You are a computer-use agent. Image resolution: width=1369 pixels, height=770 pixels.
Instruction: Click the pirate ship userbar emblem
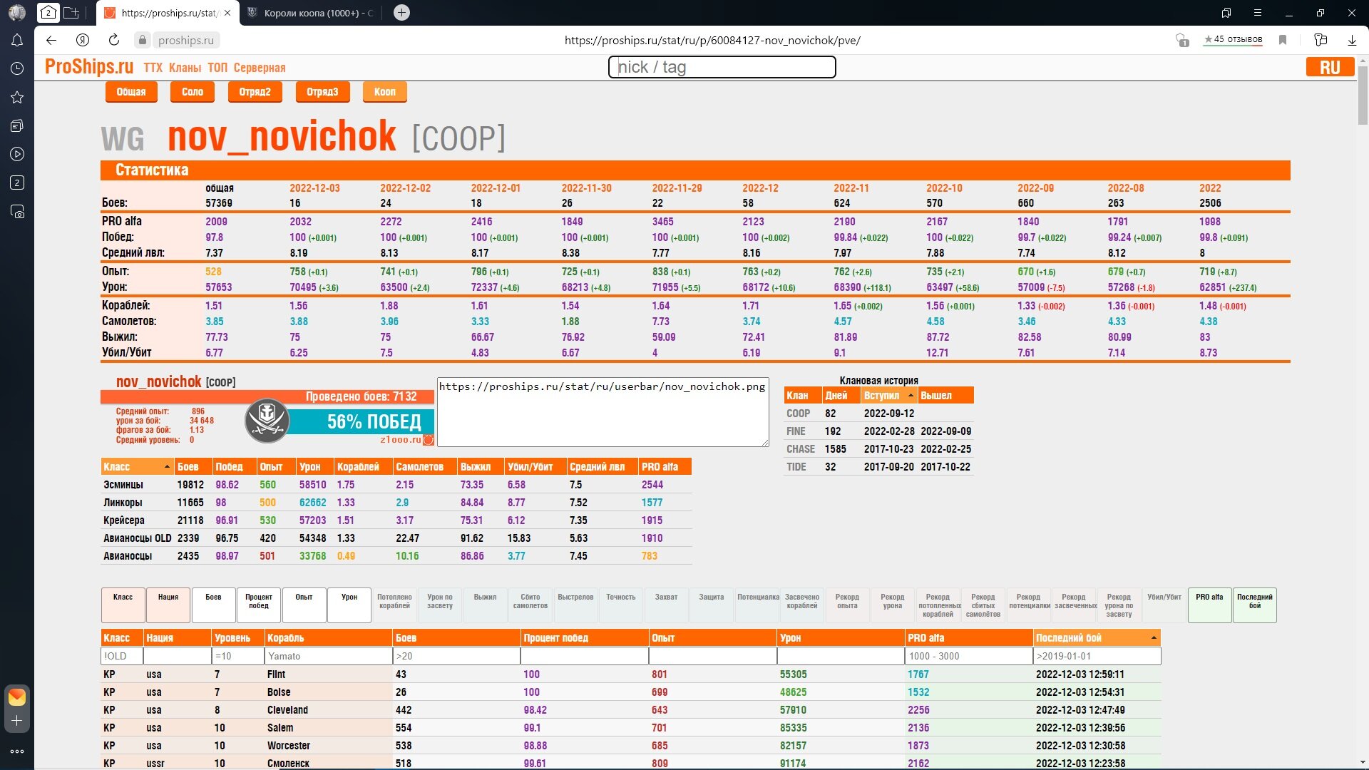point(267,420)
